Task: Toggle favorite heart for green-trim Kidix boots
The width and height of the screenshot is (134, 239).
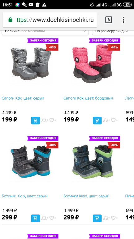Action: click(x=115, y=218)
